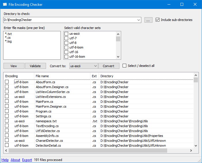202x163 pixels.
Task: Click the Export link
Action: (x=27, y=160)
